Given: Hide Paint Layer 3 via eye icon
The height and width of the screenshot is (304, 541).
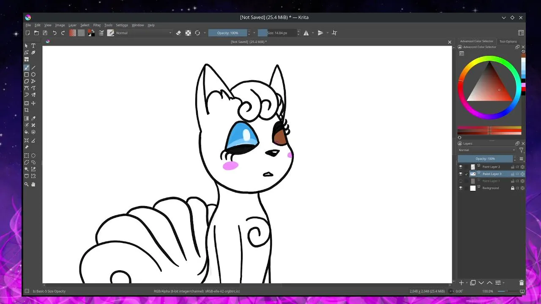Looking at the screenshot, I should 461,174.
